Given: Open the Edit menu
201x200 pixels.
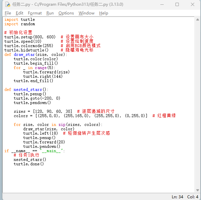Looking at the screenshot, I should pyautogui.click(x=19, y=13).
